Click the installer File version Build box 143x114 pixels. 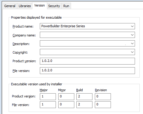84,105
